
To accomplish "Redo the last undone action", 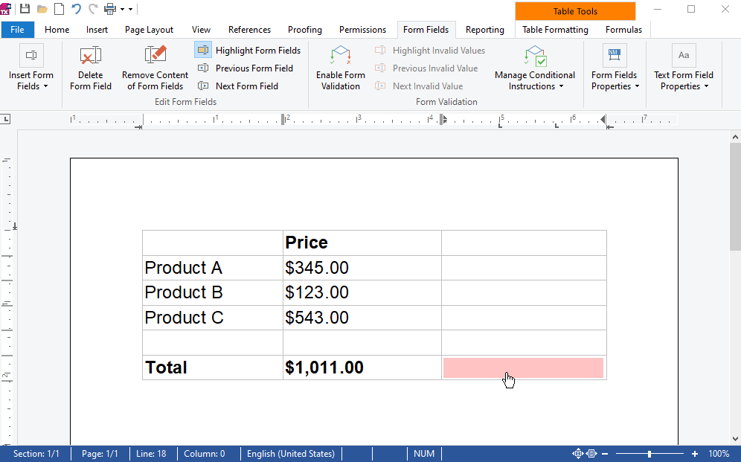I will click(94, 9).
